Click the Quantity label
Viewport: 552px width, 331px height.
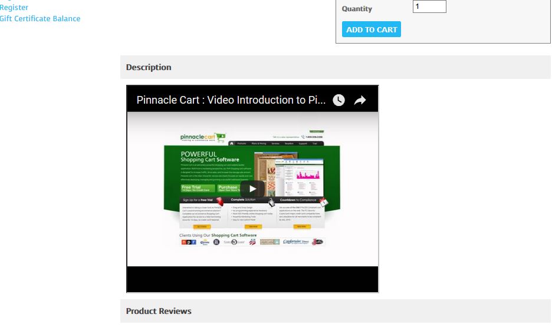(x=357, y=9)
